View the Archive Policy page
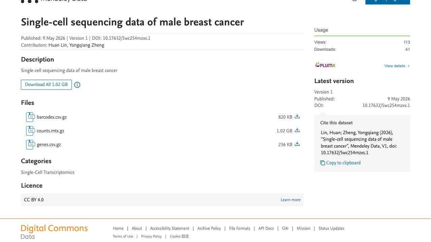The width and height of the screenshot is (431, 242). click(x=209, y=229)
